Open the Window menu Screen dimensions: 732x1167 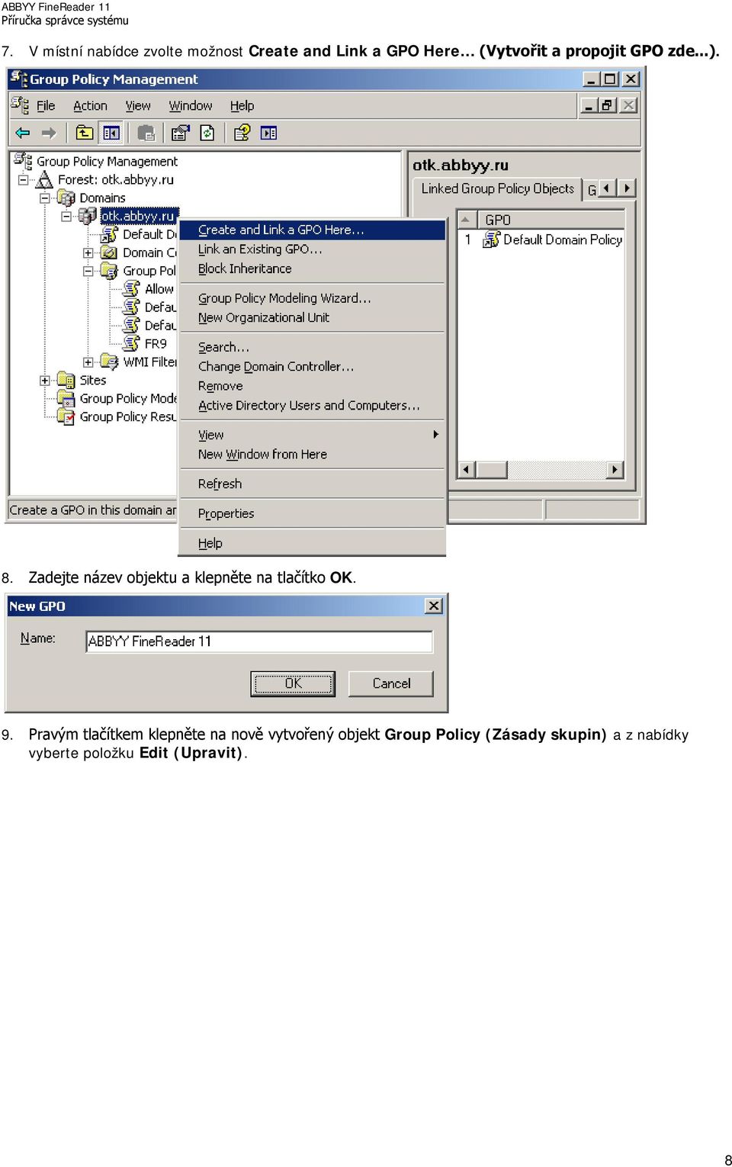[191, 106]
